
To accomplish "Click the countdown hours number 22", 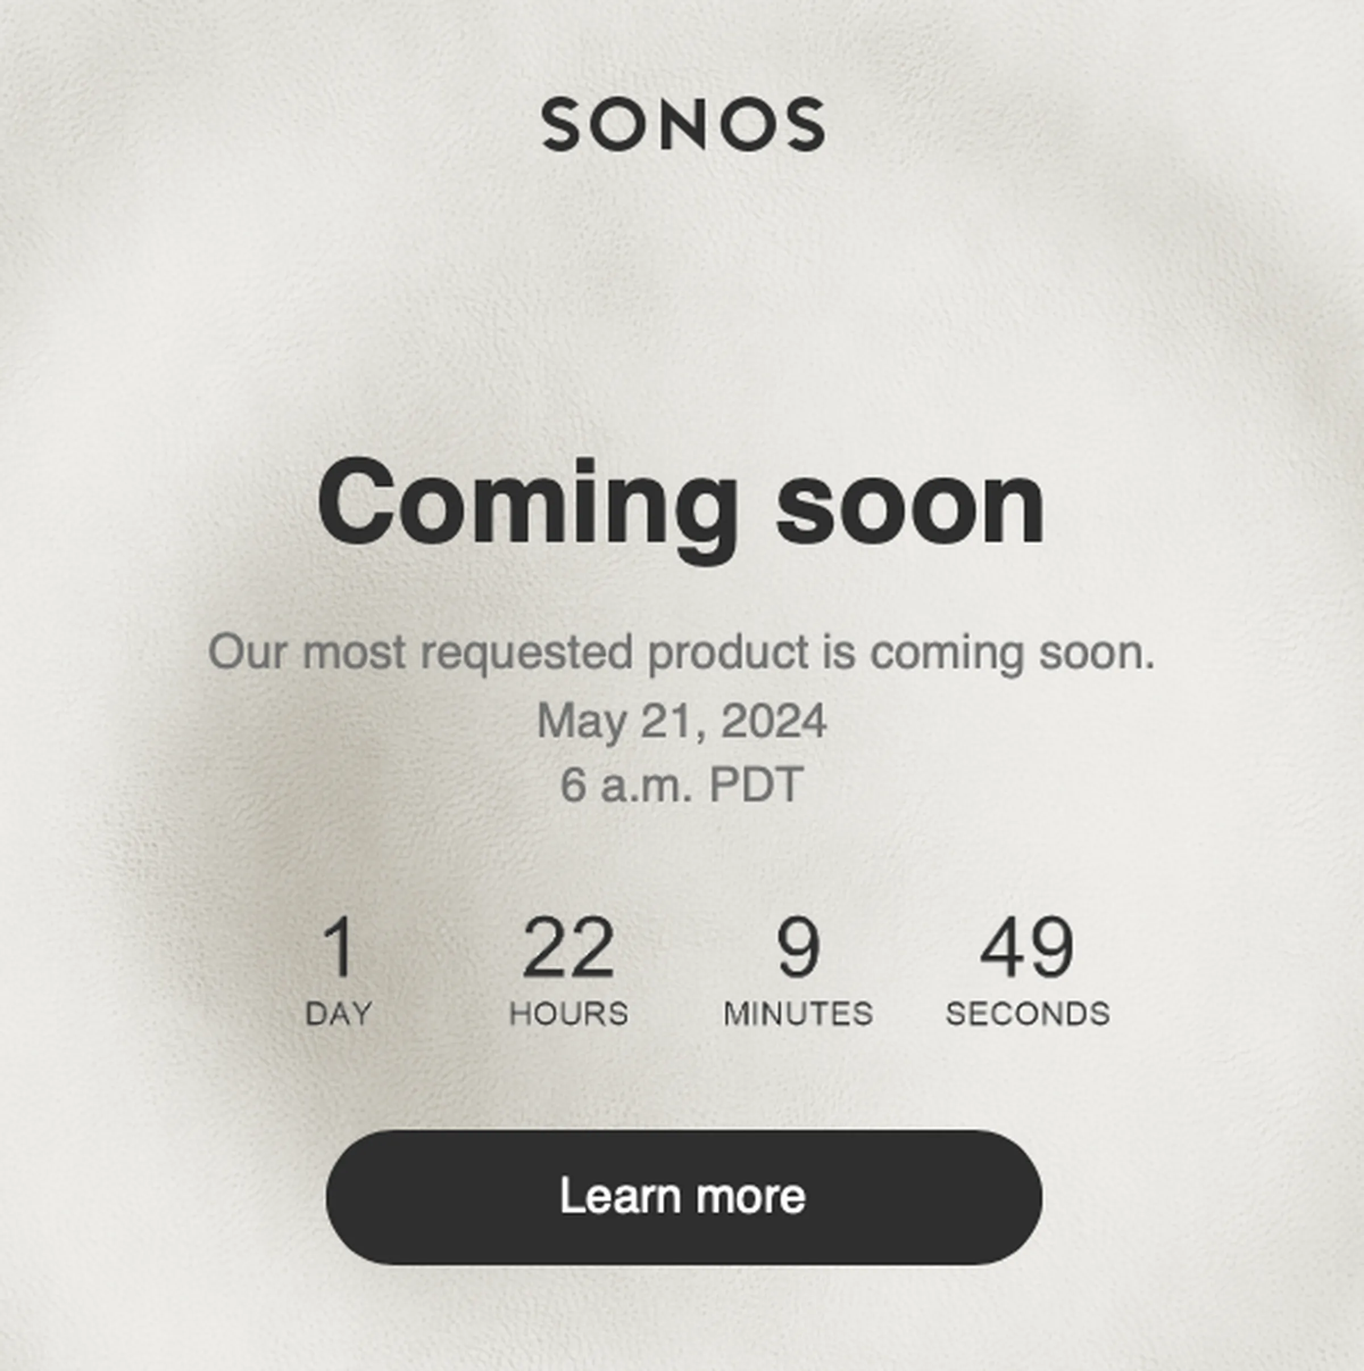I will [568, 948].
